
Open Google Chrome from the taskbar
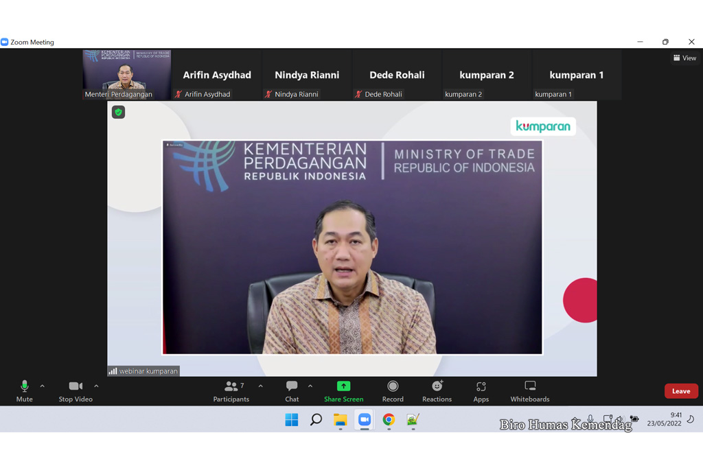(389, 419)
